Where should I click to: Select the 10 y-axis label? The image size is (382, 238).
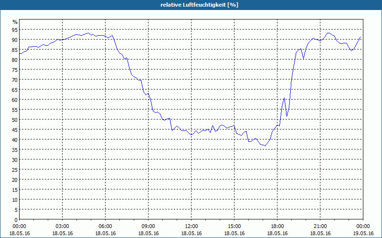point(15,200)
